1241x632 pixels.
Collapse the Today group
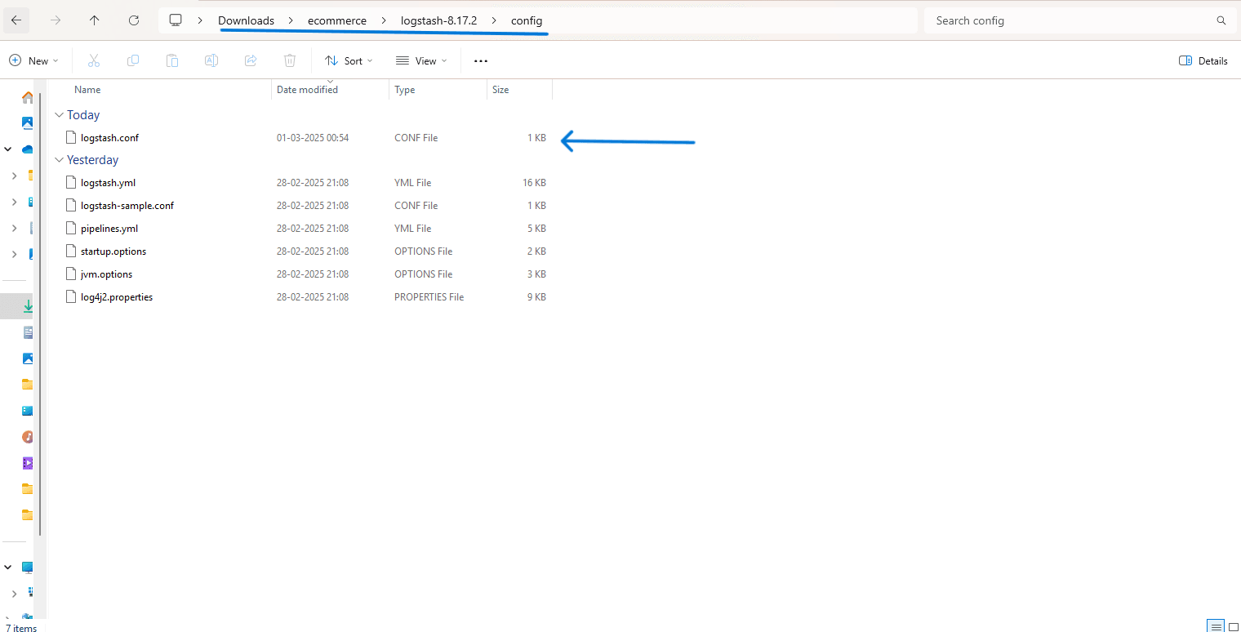click(x=59, y=115)
